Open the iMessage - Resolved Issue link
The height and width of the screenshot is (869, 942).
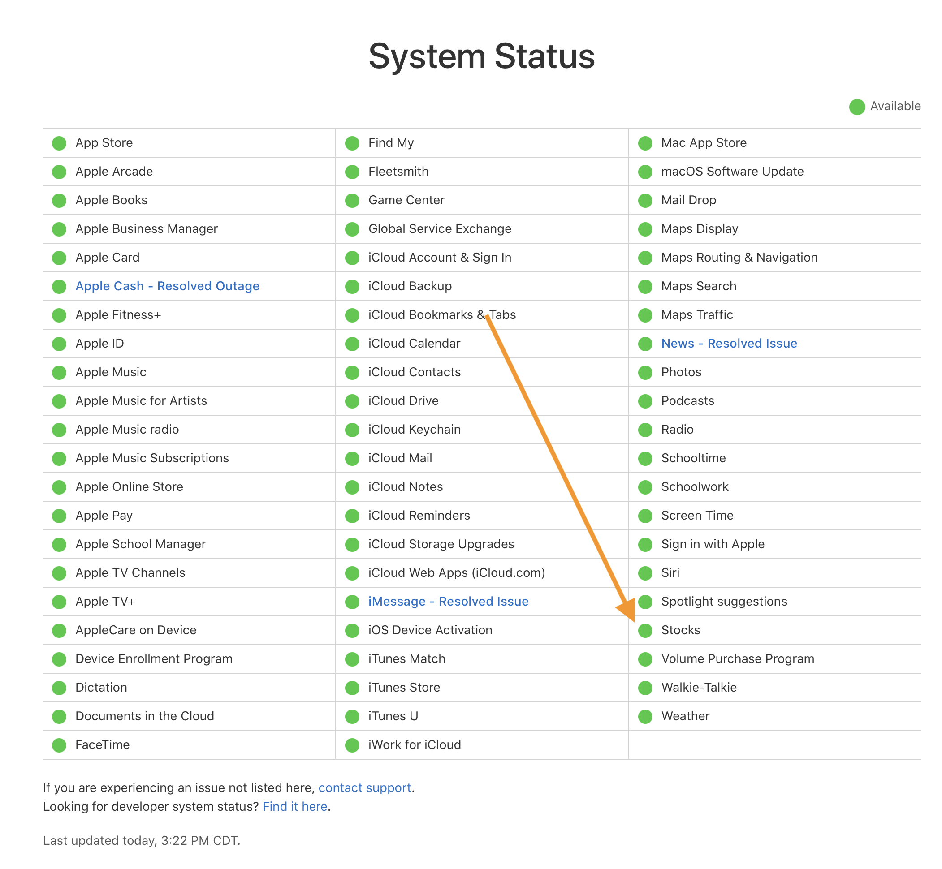(448, 602)
